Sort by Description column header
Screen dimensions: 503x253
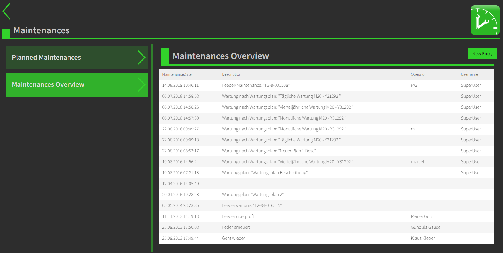coord(232,74)
